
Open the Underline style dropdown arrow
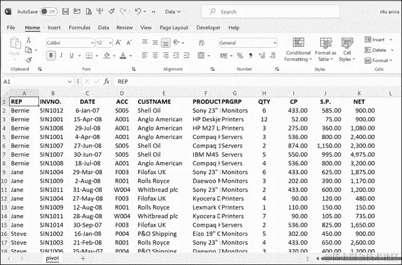(80, 55)
